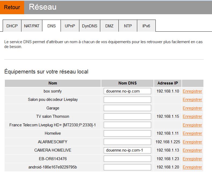Click Enregistrer for CAMERA HOMELIVE
The height and width of the screenshot is (180, 212).
click(x=192, y=150)
